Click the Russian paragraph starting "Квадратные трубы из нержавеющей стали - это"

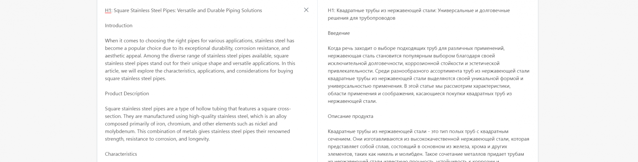click(x=428, y=143)
